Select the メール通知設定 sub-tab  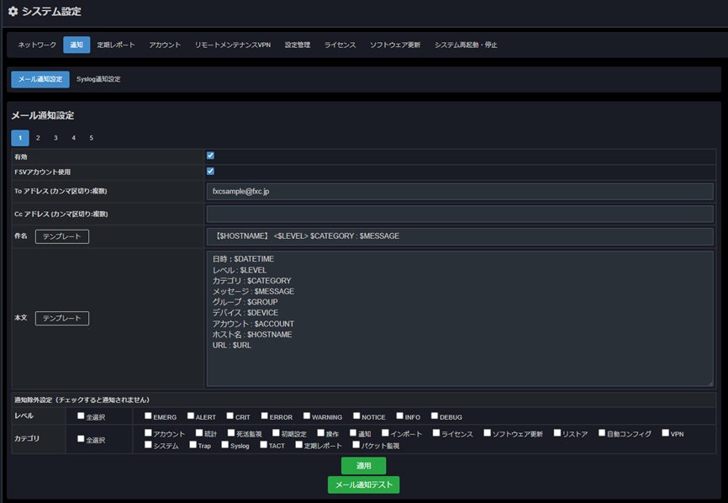click(40, 79)
